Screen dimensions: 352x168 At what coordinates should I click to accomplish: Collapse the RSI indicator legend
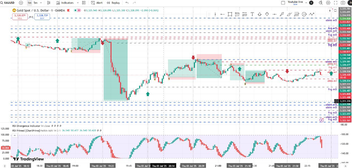click(14, 135)
